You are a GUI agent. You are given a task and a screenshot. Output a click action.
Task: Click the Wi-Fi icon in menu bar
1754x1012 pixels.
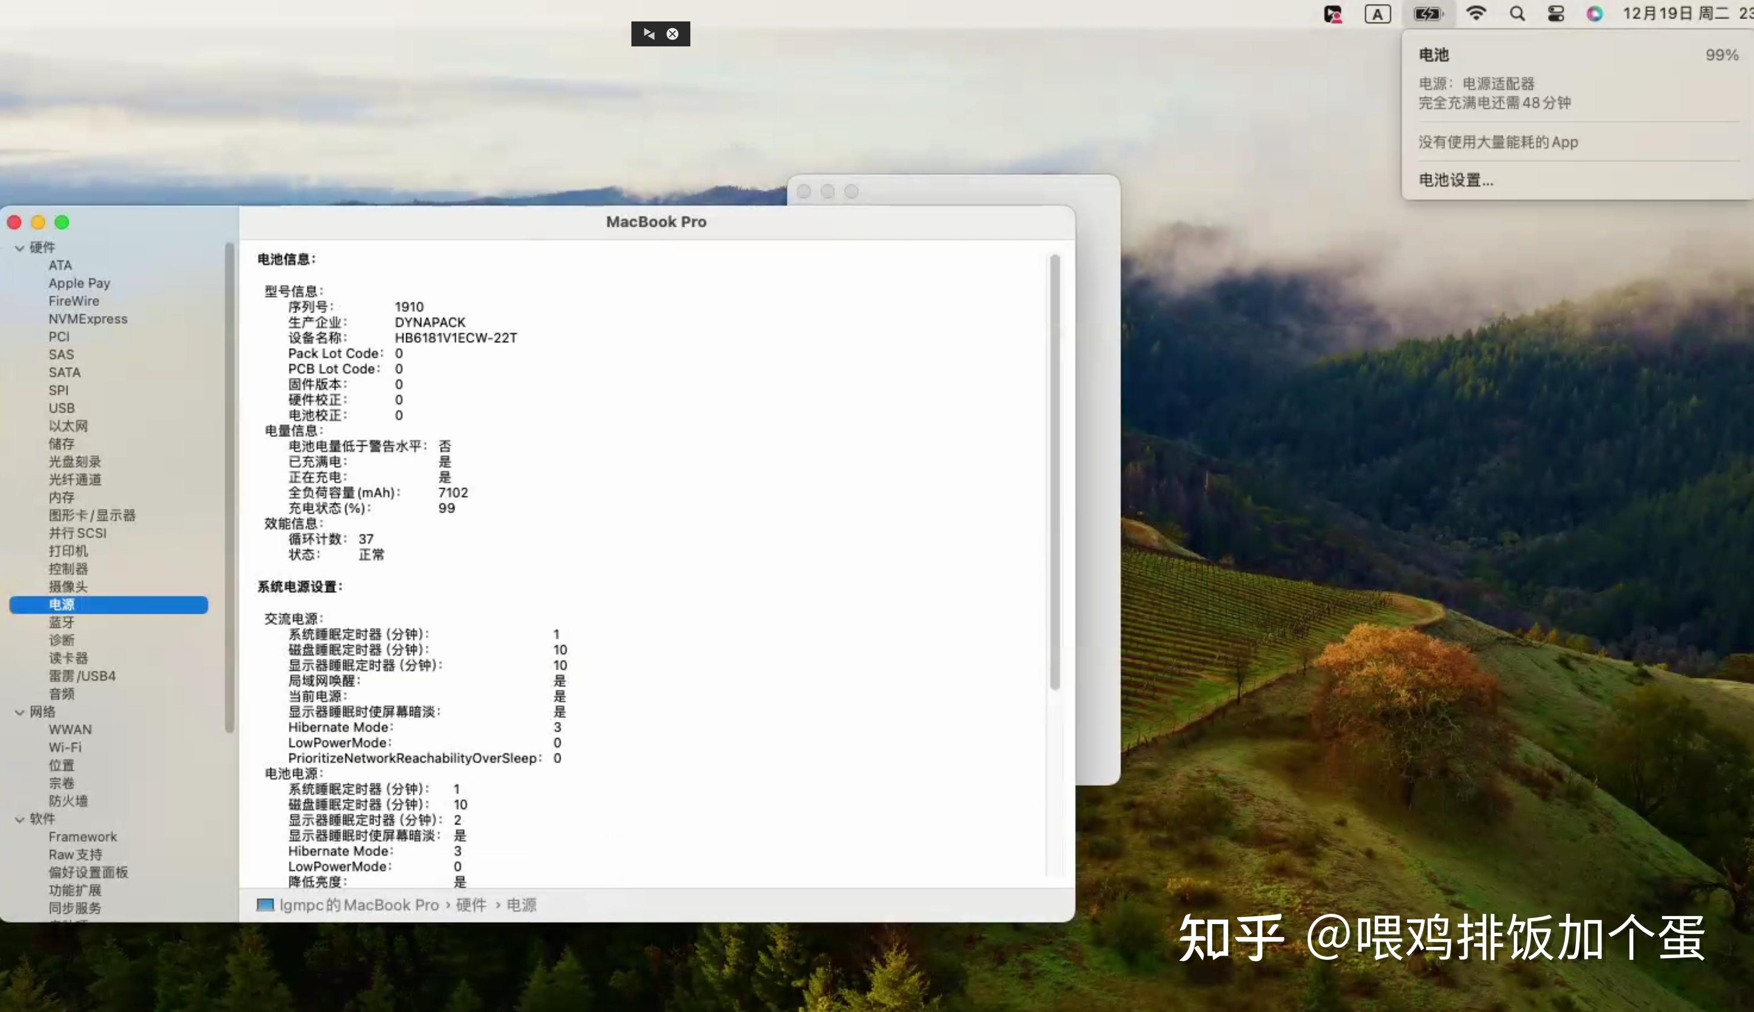(1476, 14)
